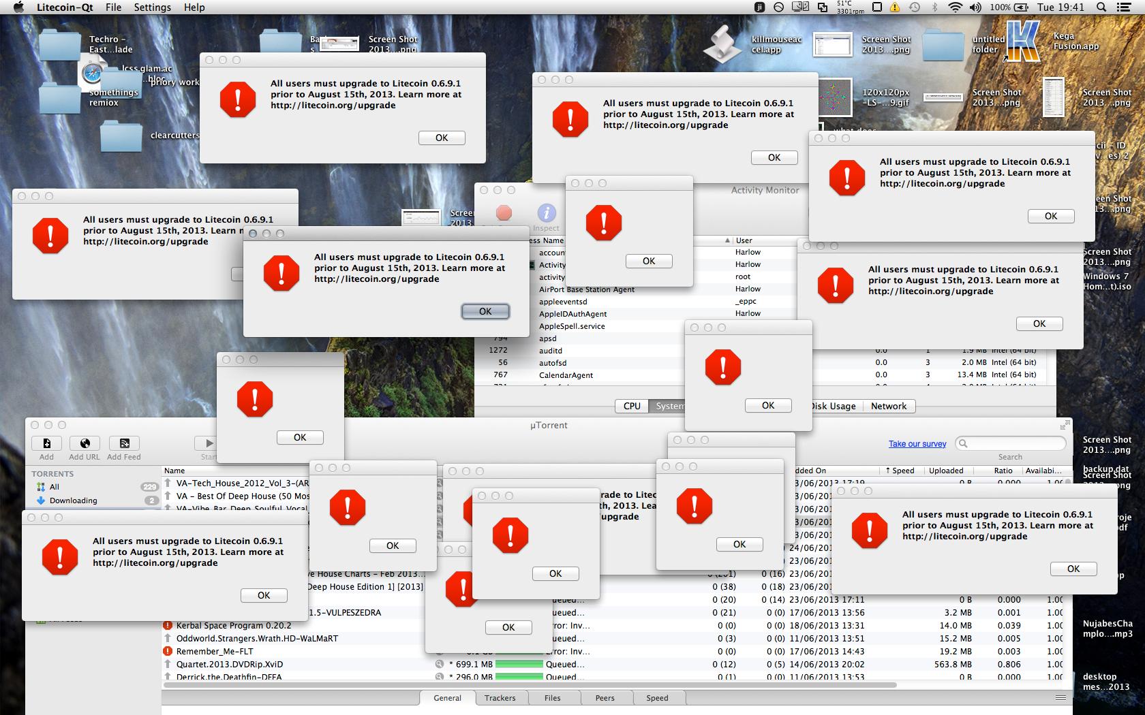The image size is (1145, 715).
Task: Open the Apple menu
Action: pos(18,7)
